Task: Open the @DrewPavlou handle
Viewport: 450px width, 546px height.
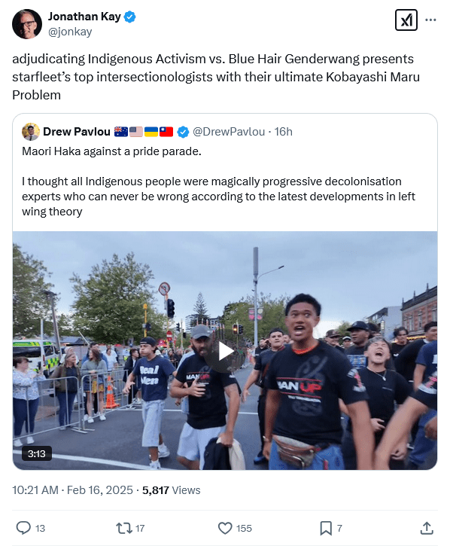Action: pos(229,132)
